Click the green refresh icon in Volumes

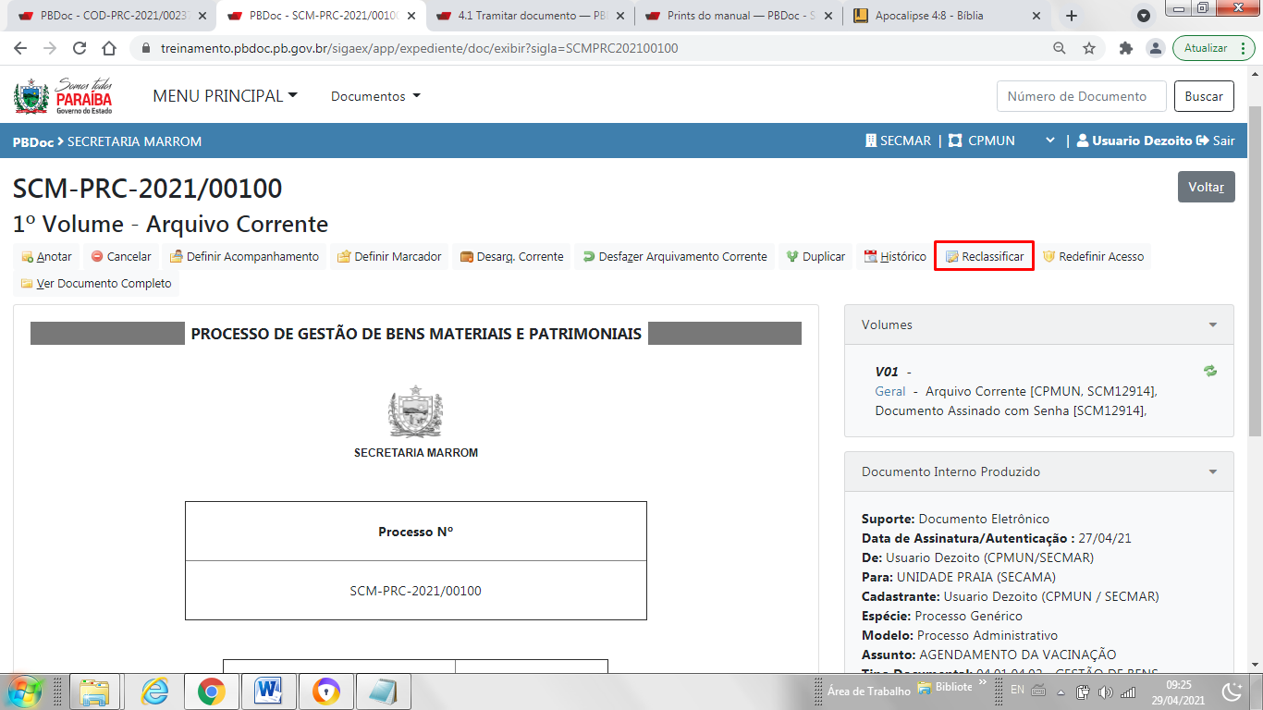click(x=1210, y=371)
